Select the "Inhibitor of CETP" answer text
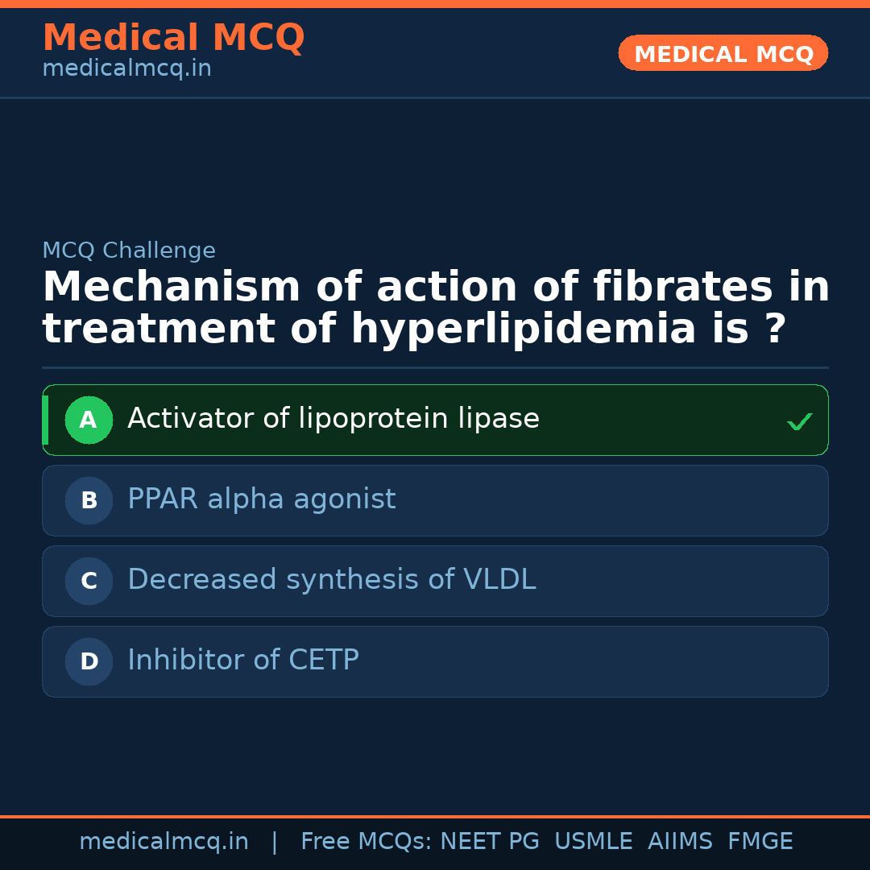Viewport: 870px width, 870px height. [x=243, y=661]
